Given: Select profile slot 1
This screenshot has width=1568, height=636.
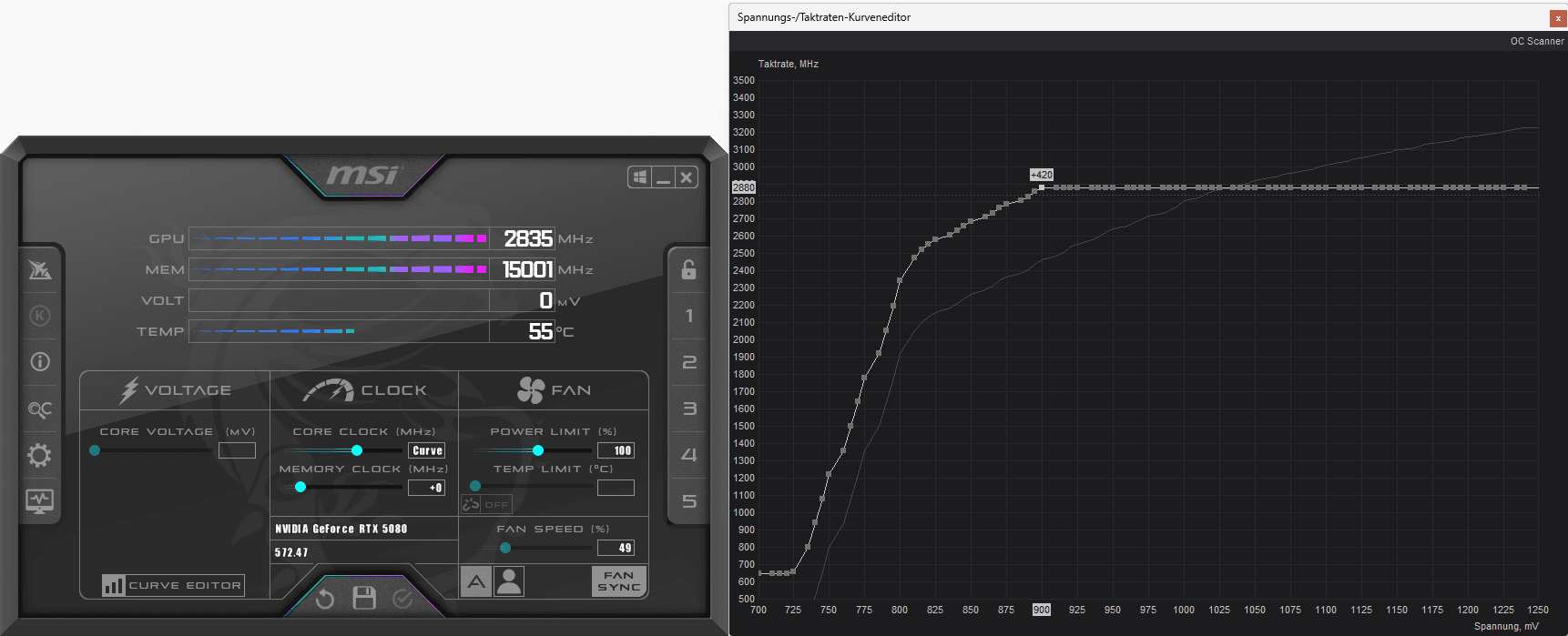Looking at the screenshot, I should [689, 316].
